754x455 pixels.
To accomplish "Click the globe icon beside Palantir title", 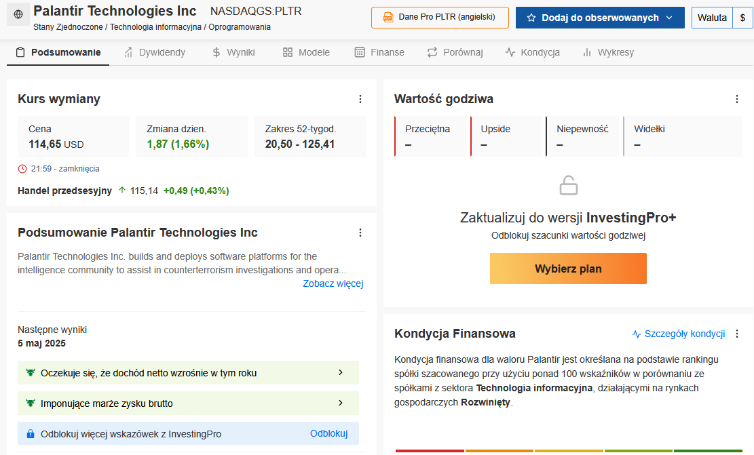I will (18, 14).
